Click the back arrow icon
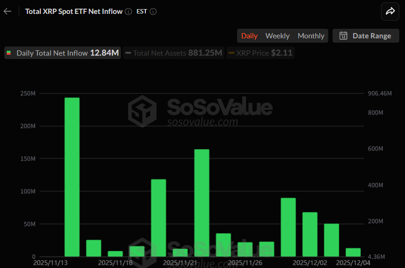This screenshot has height=268, width=405. click(8, 11)
